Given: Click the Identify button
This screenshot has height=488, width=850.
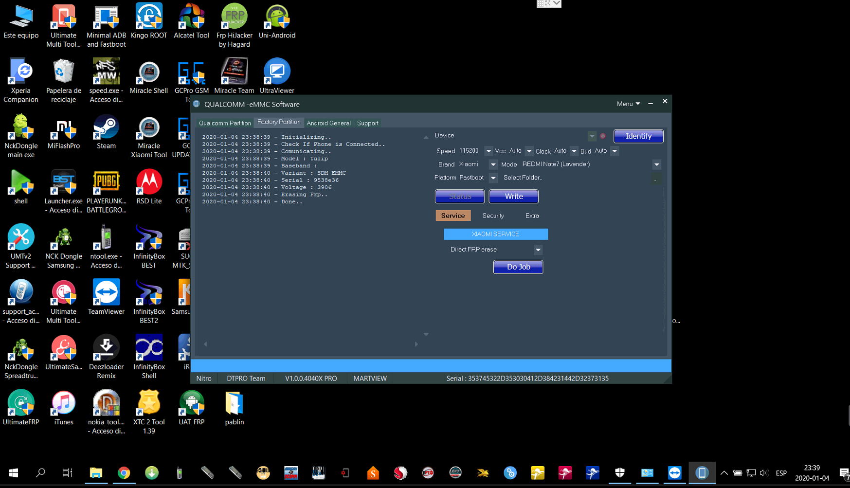Looking at the screenshot, I should point(638,136).
